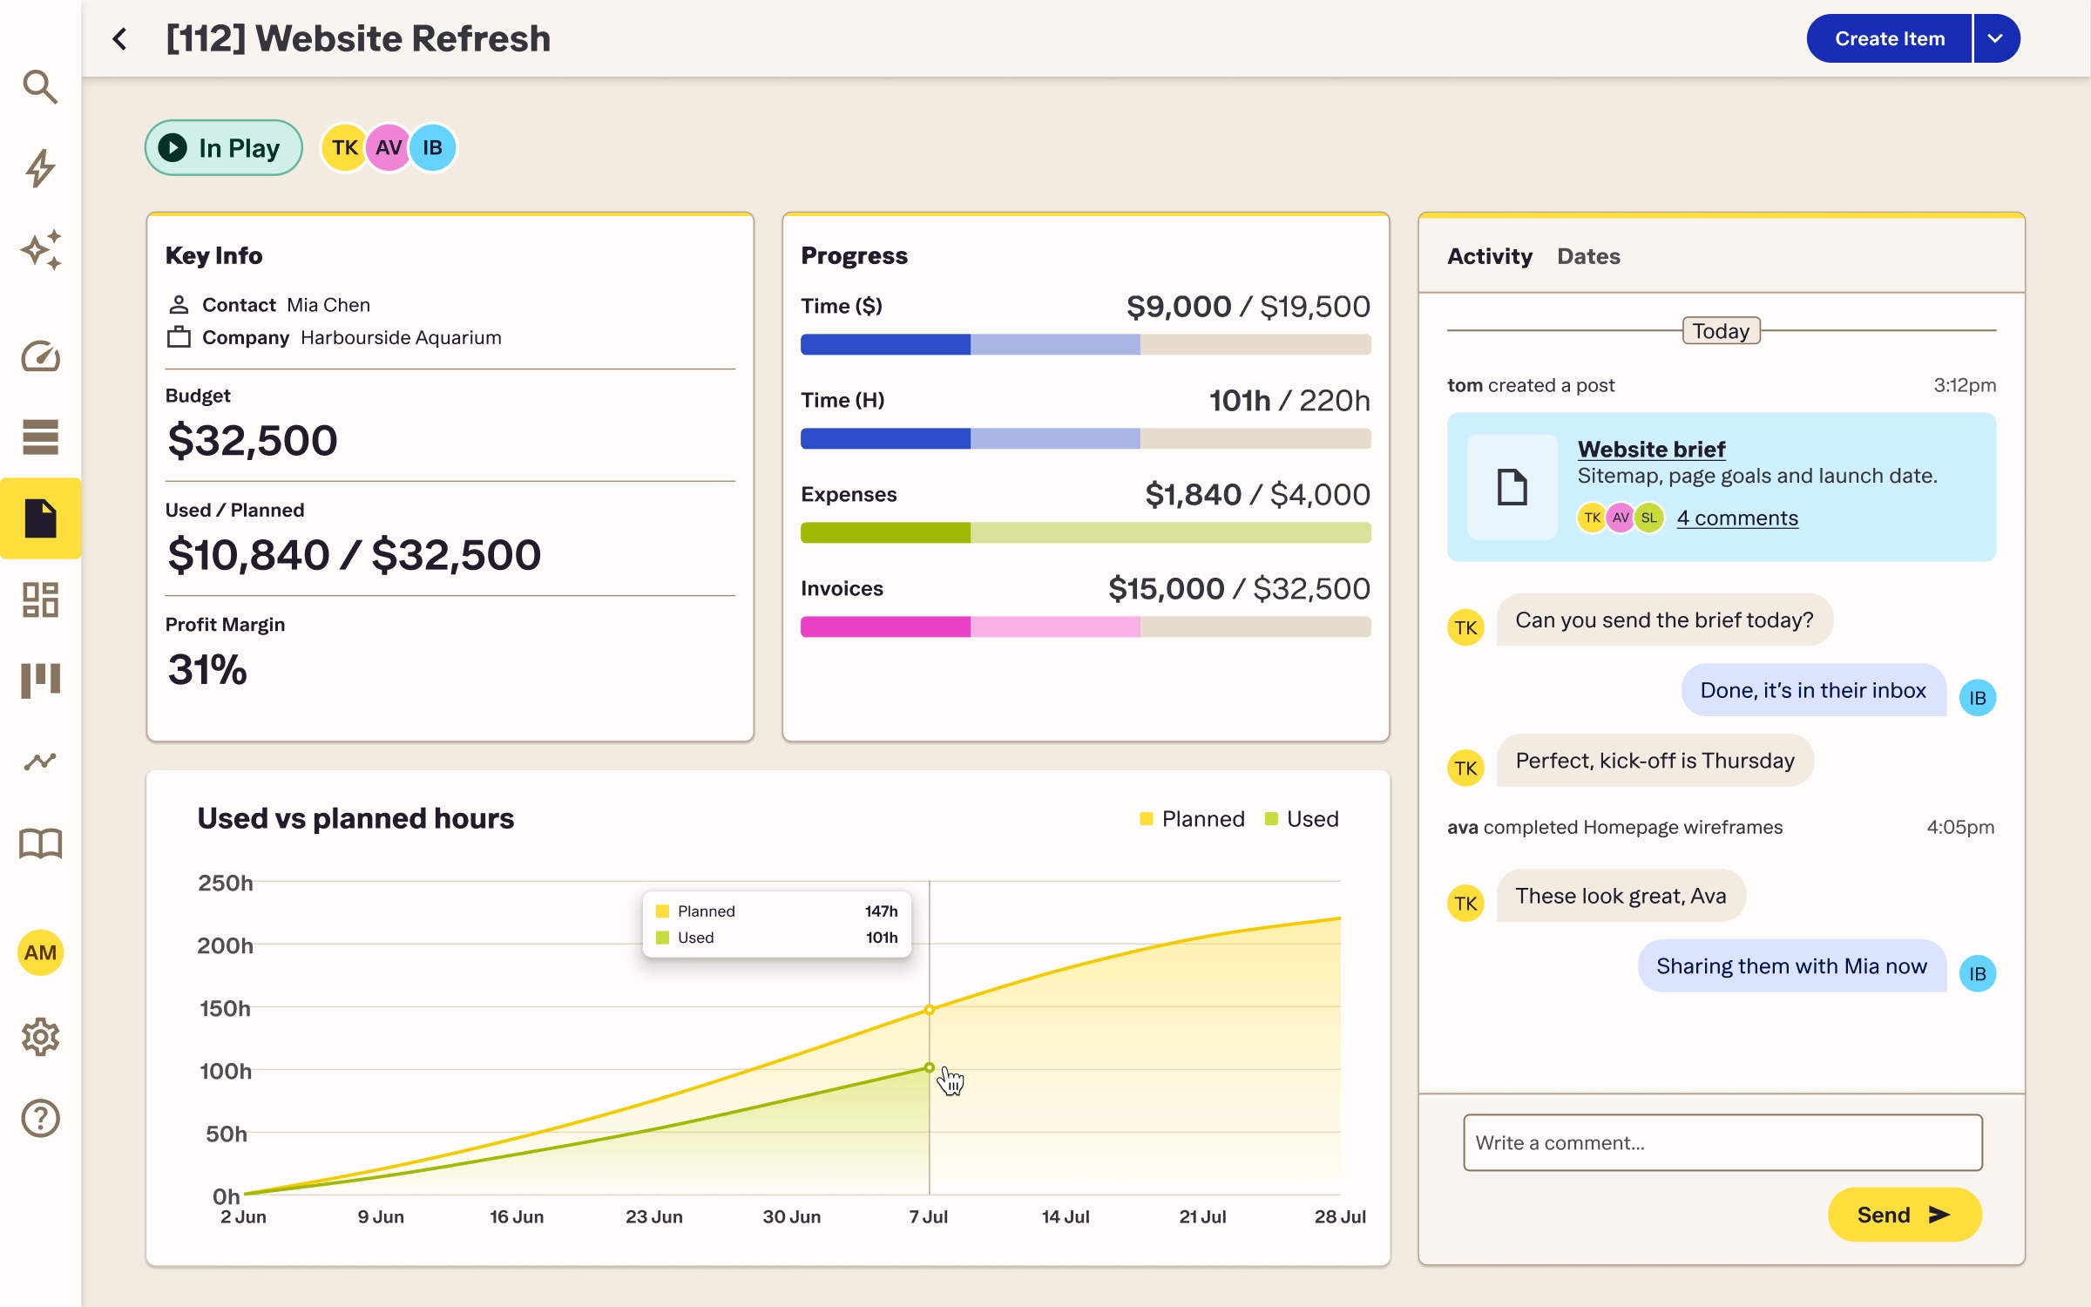Screen dimensions: 2091x1307
Task: Click the Planned data point at 7 Jul
Action: (930, 1010)
